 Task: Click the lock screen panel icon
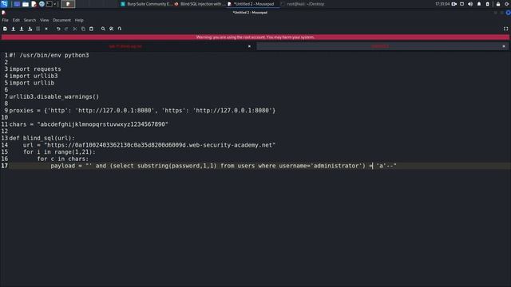click(x=498, y=4)
